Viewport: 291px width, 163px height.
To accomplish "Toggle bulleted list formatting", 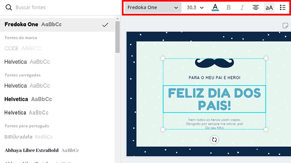I will coord(283,7).
